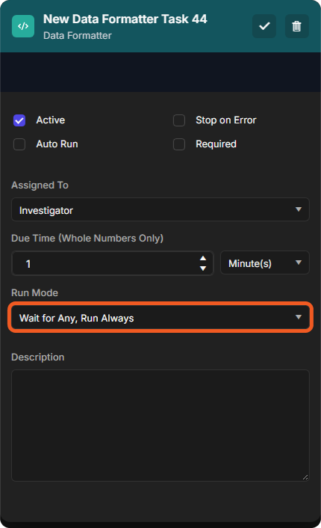Screen dimensions: 321x528
Task: Check the Required checkbox
Action: 179,144
